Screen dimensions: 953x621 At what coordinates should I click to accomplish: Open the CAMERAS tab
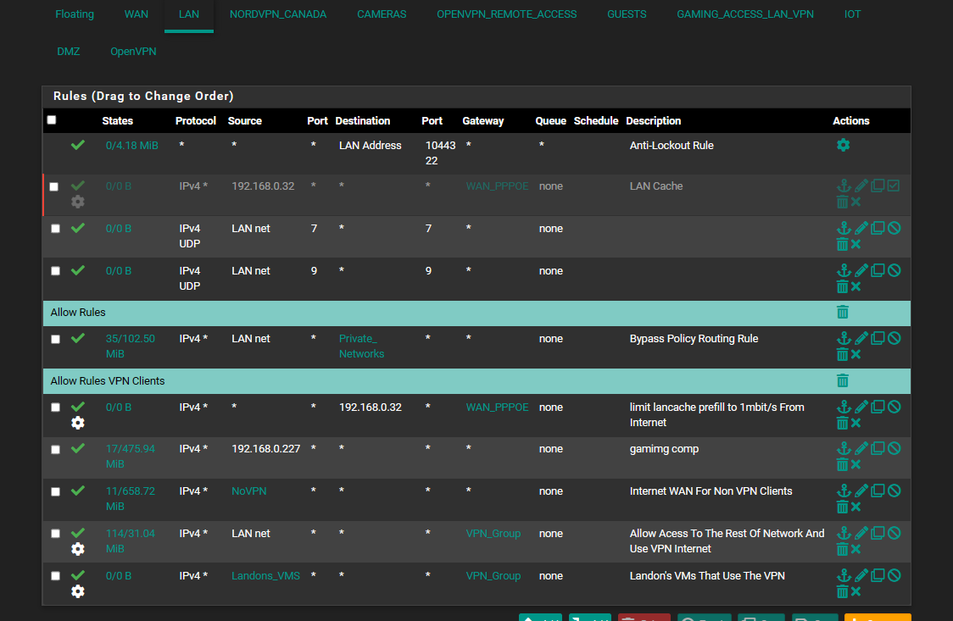(382, 14)
